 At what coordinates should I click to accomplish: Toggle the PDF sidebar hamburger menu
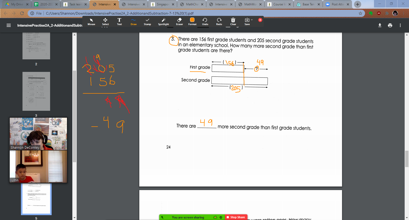(9, 25)
